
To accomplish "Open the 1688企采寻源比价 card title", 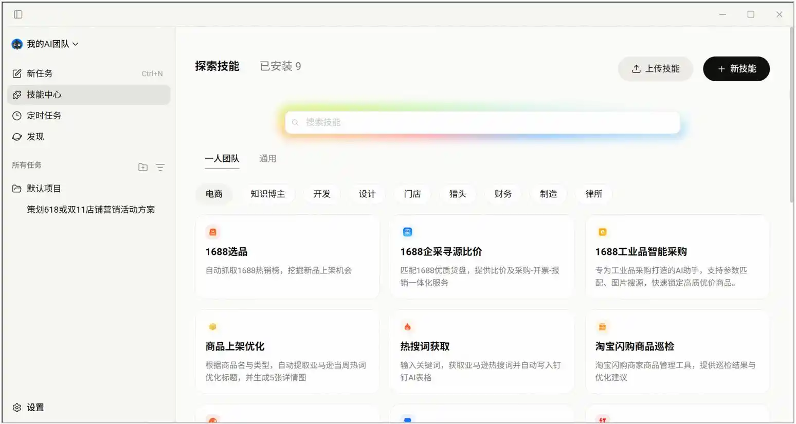I will point(441,252).
